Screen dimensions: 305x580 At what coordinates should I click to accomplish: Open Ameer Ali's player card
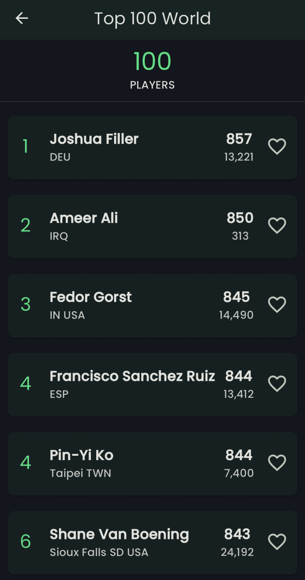pos(152,226)
